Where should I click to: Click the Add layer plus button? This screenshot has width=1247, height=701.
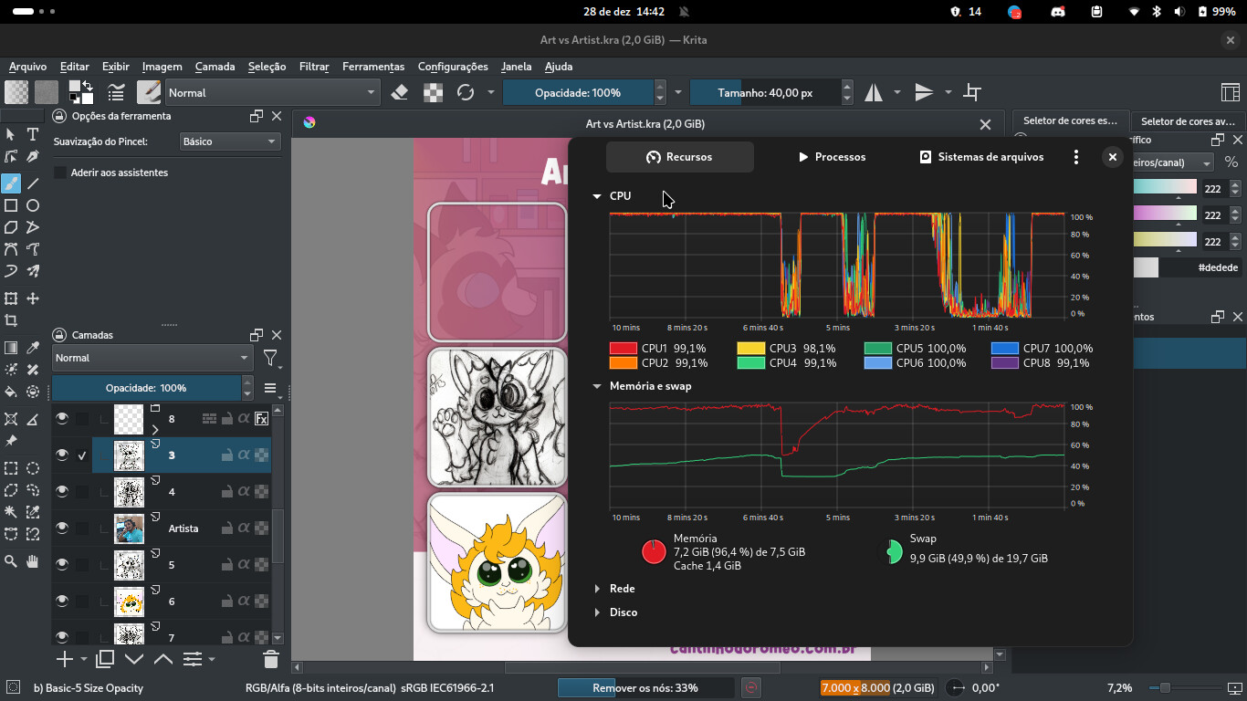click(64, 659)
